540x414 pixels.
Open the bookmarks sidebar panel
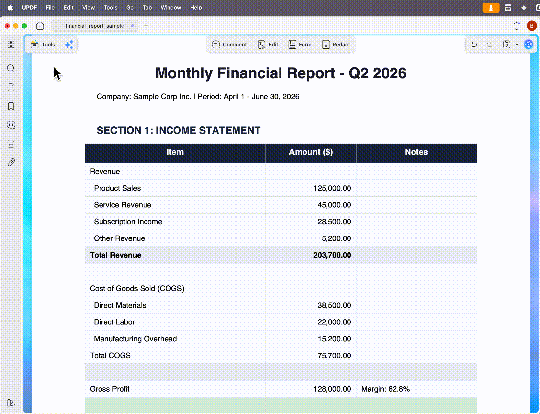[11, 106]
